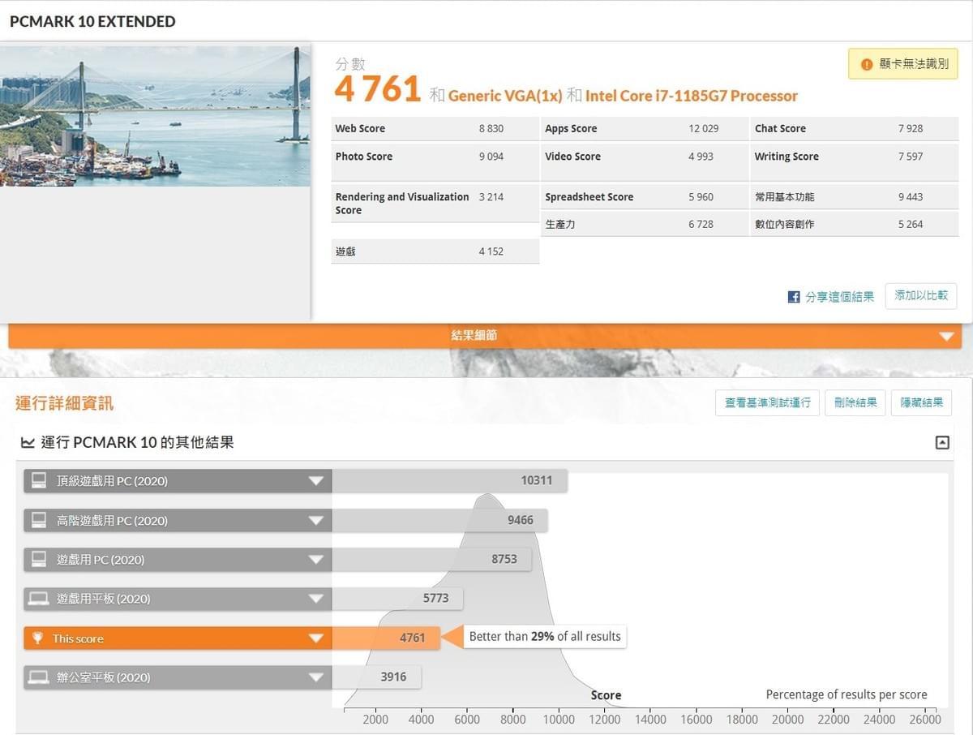Click desktop icon for 頂級遊戲用 PC (2020)

38,480
